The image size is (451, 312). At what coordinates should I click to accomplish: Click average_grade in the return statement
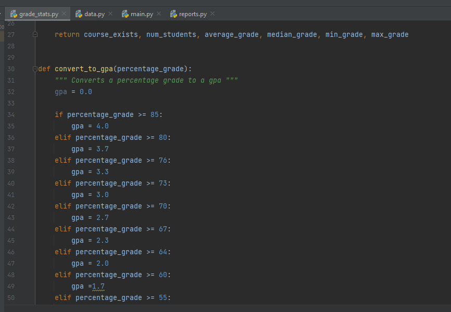click(232, 34)
